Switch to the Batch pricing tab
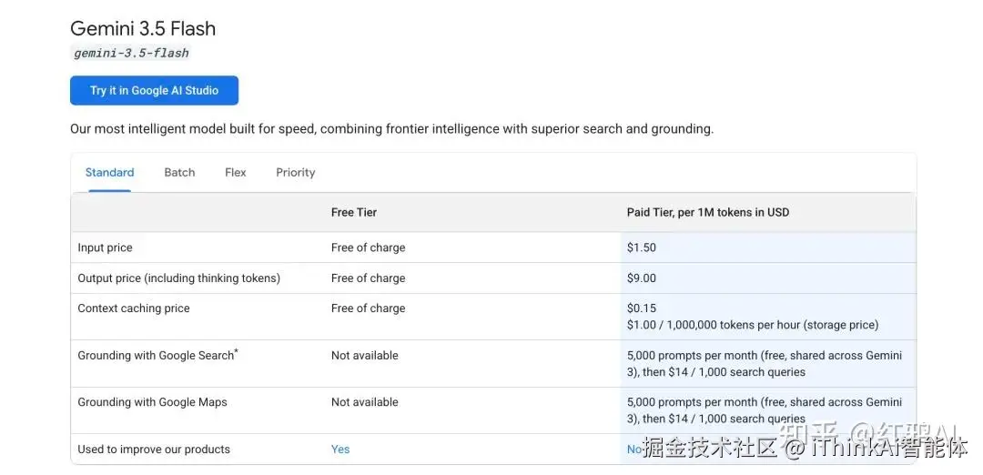983x475 pixels. [x=179, y=172]
